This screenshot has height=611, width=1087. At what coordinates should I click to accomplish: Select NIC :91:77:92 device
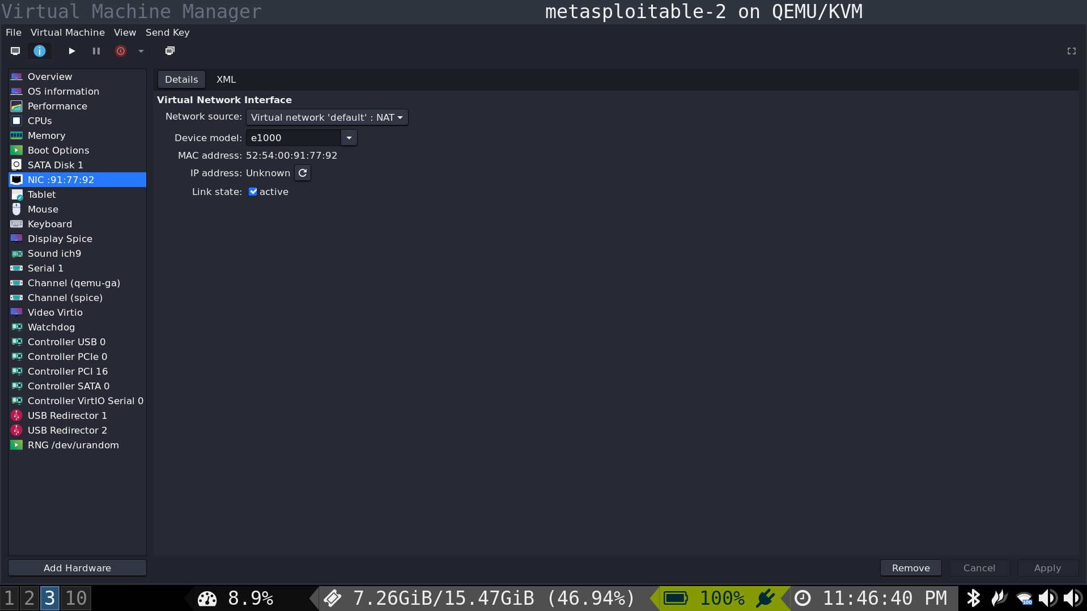click(x=77, y=180)
